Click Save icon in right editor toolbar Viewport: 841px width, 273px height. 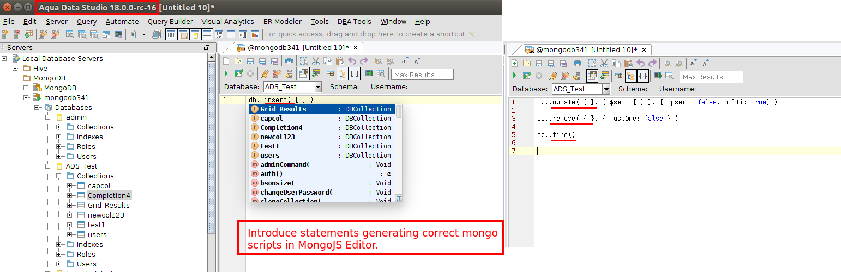tap(538, 63)
